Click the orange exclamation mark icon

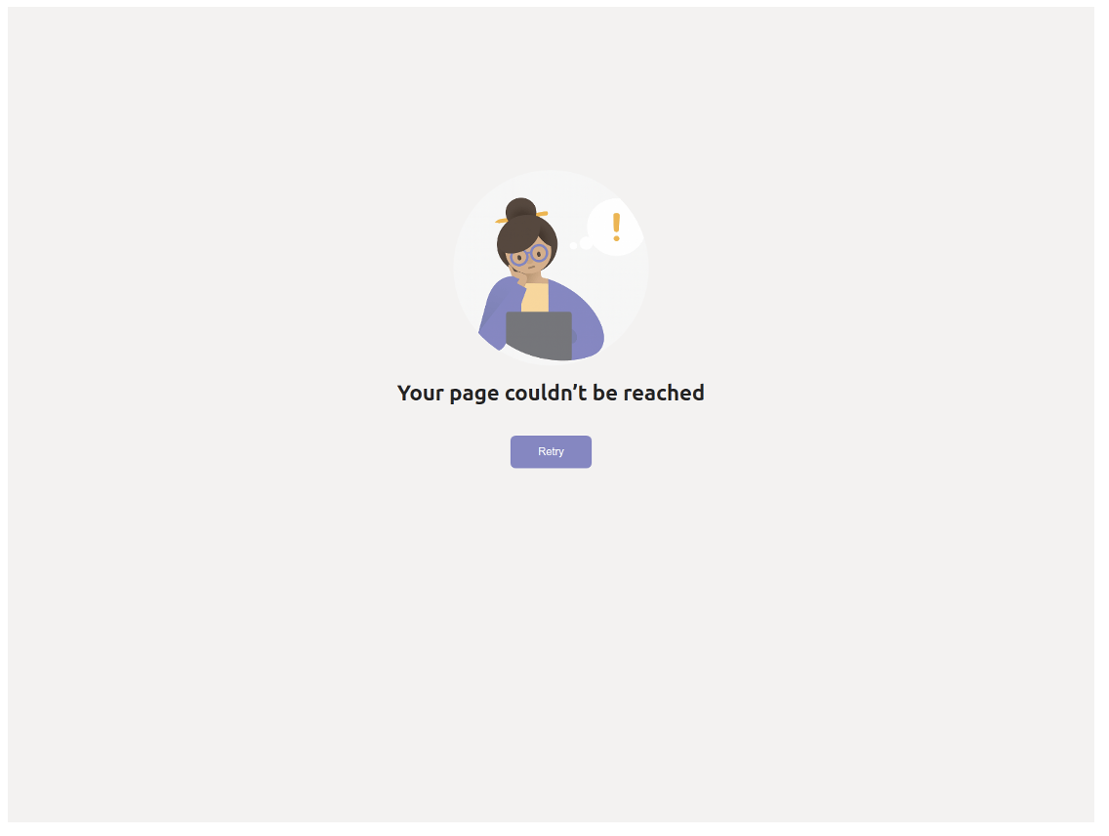click(x=617, y=227)
